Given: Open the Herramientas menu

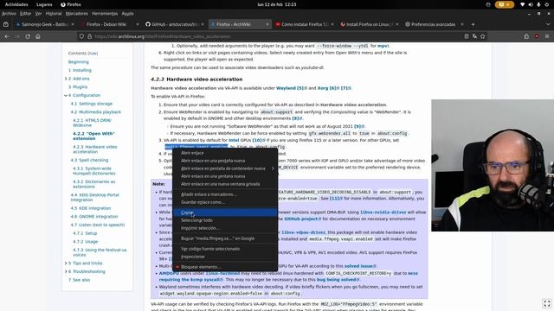Looking at the screenshot, I should (105, 14).
